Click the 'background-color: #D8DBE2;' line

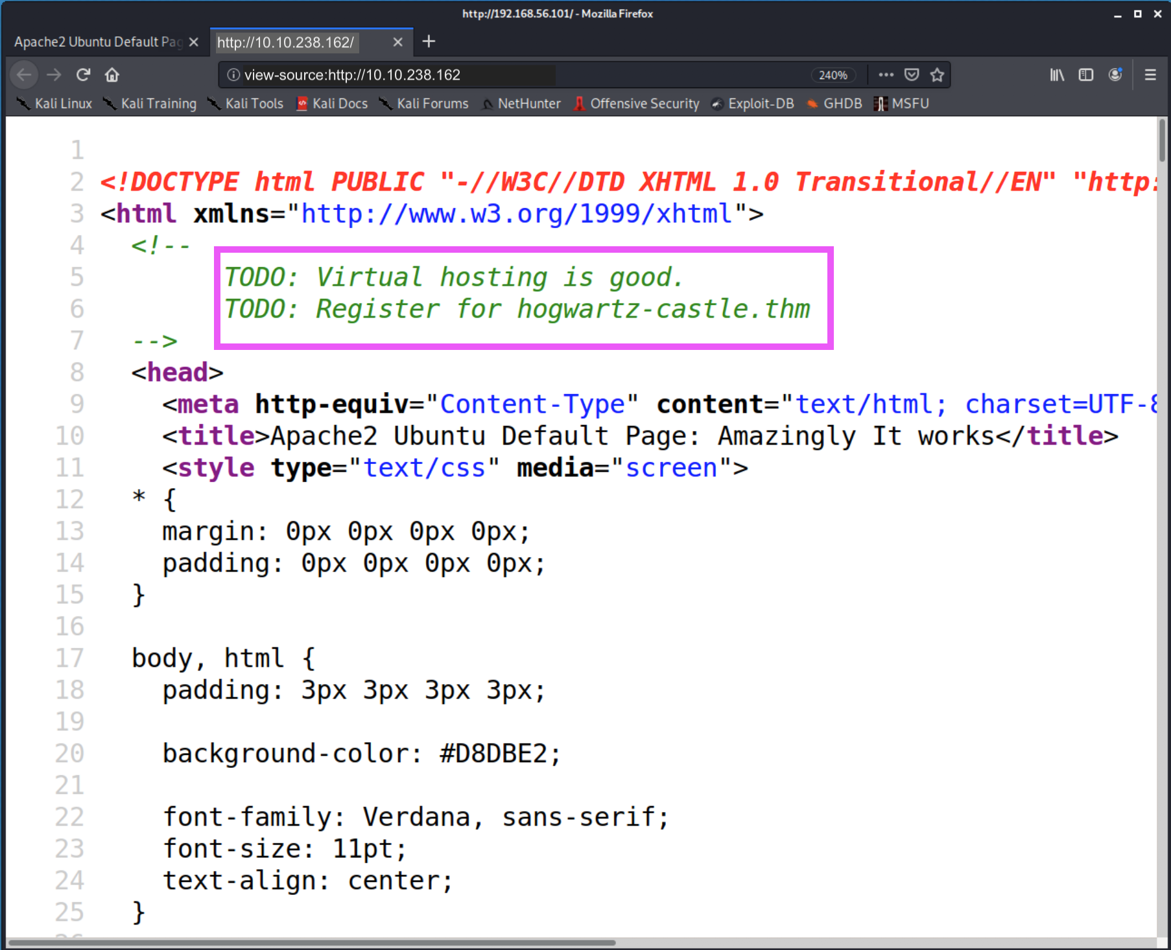361,754
